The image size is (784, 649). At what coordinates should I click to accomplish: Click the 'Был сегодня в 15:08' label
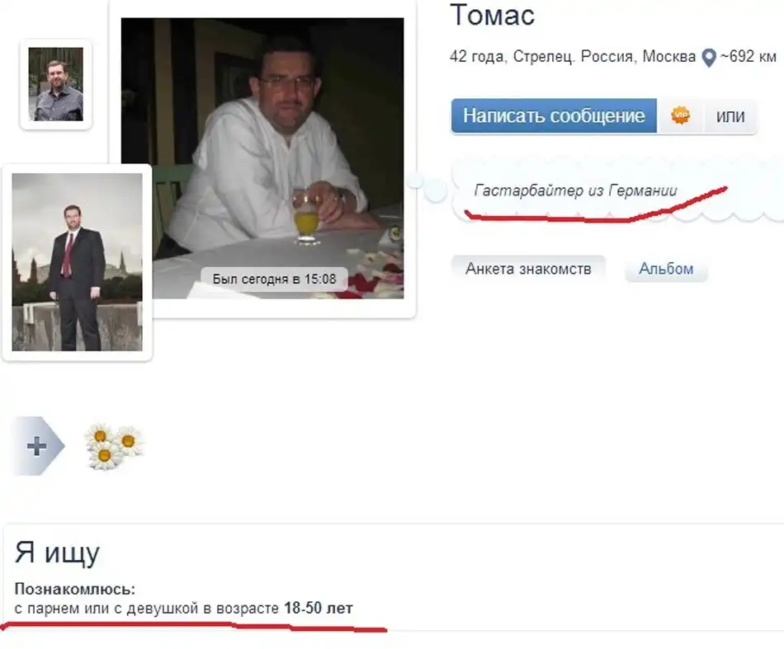point(274,279)
